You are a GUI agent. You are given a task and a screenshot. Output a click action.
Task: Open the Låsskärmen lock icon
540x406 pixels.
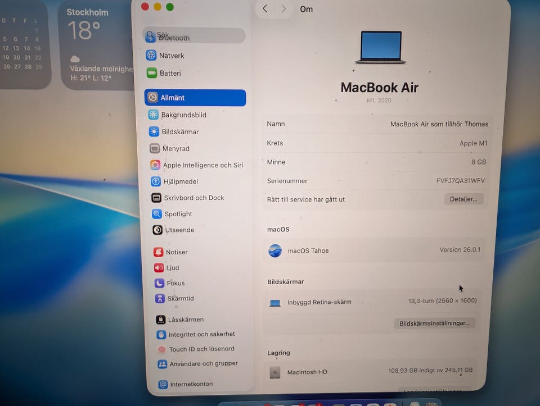pos(160,320)
